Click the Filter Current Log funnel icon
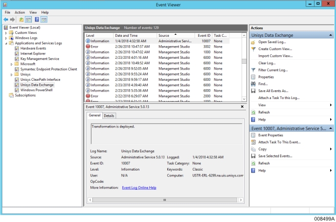The width and height of the screenshot is (336, 222). click(x=253, y=70)
